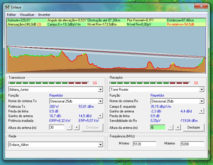Open the Editar menu

pos(11,15)
